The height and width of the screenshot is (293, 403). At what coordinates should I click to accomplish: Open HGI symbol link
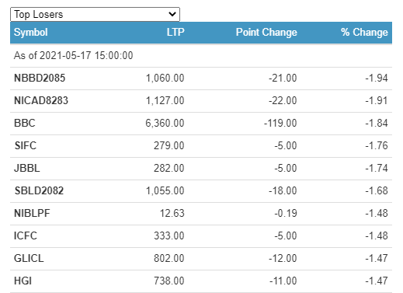23,281
